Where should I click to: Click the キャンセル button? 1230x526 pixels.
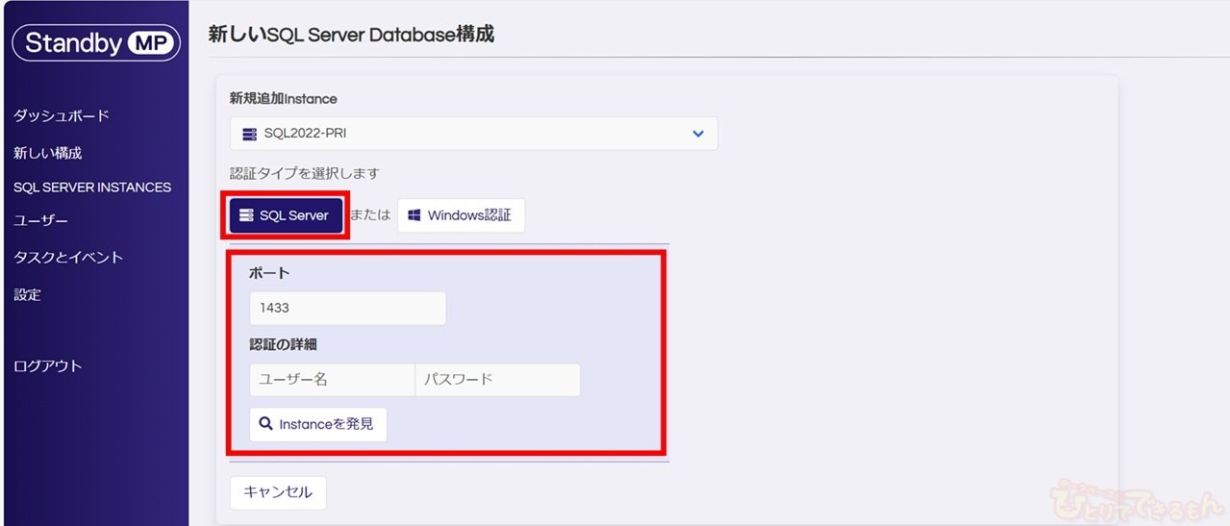[278, 492]
